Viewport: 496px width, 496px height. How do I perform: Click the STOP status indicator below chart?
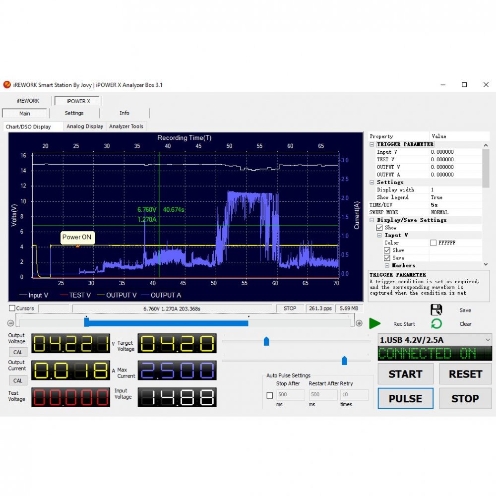[290, 309]
